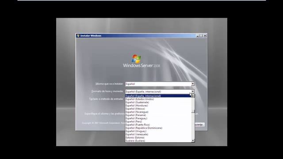Minimize the Instalar Windows window

pyautogui.click(x=198, y=36)
